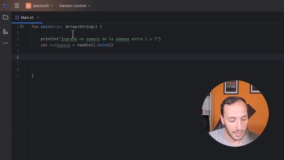Screen dimensions: 284x160
Task: Click the 'println' call on line 3
Action: [49, 39]
